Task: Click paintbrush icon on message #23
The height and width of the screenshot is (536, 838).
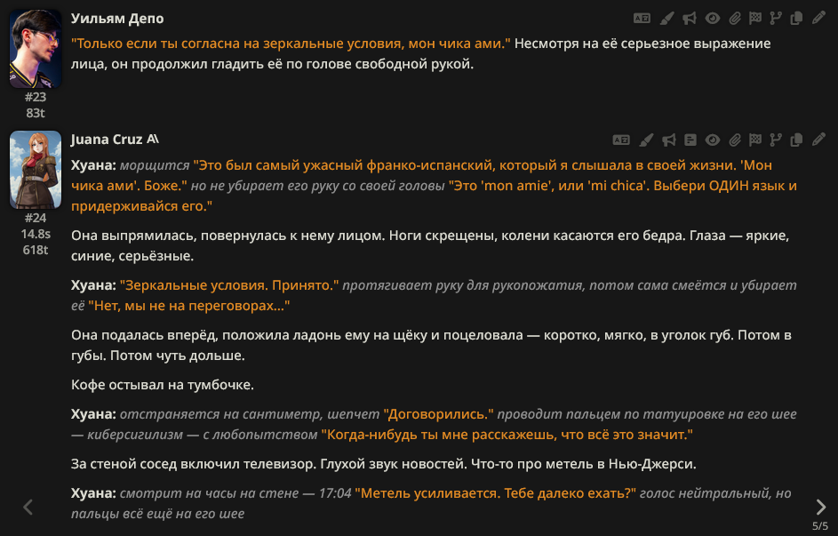Action: pyautogui.click(x=666, y=18)
